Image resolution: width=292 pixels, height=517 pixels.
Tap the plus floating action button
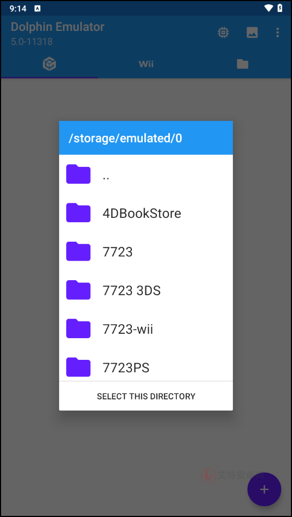[264, 489]
